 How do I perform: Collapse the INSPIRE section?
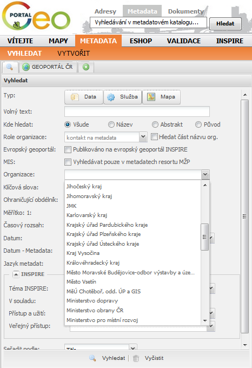click(x=16, y=274)
